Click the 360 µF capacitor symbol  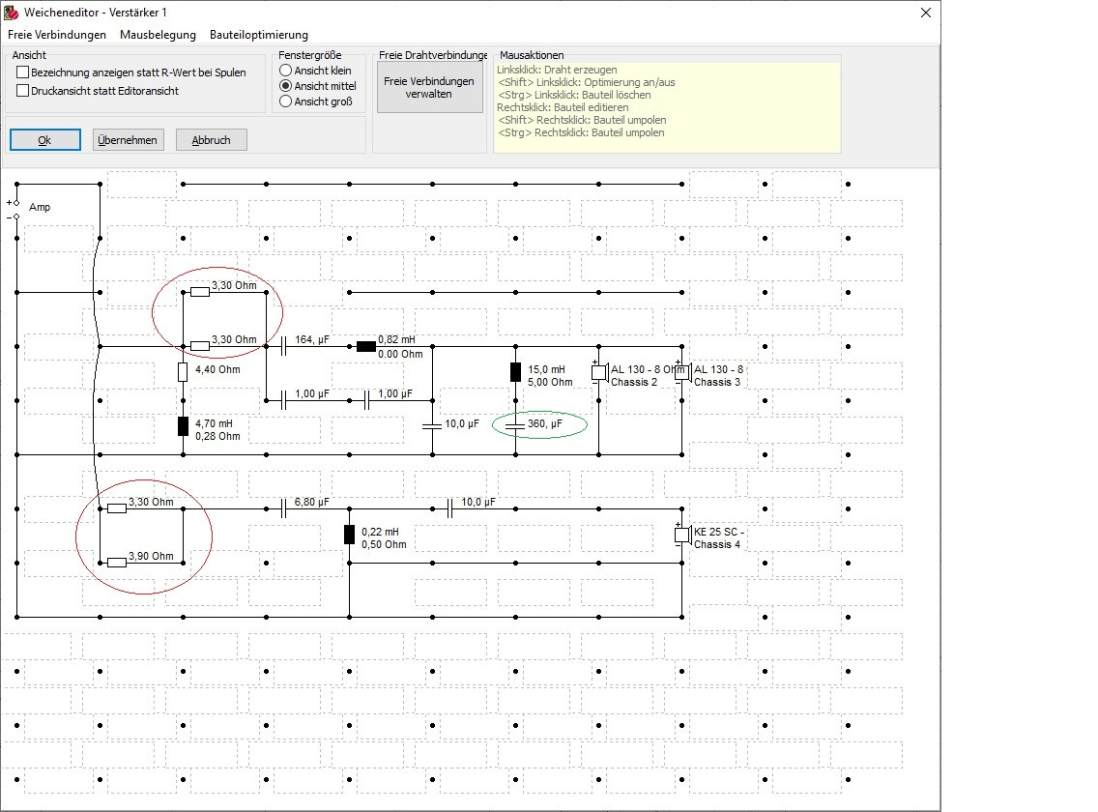(x=515, y=425)
